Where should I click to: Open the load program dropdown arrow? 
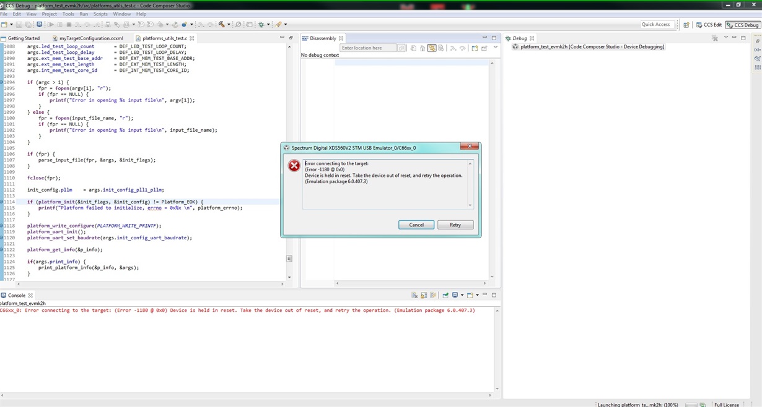point(191,25)
